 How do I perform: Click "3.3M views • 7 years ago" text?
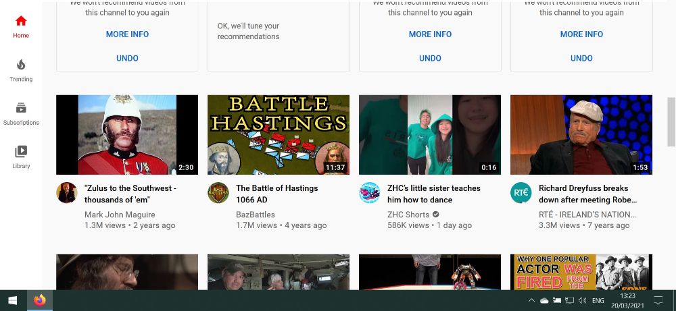584,225
